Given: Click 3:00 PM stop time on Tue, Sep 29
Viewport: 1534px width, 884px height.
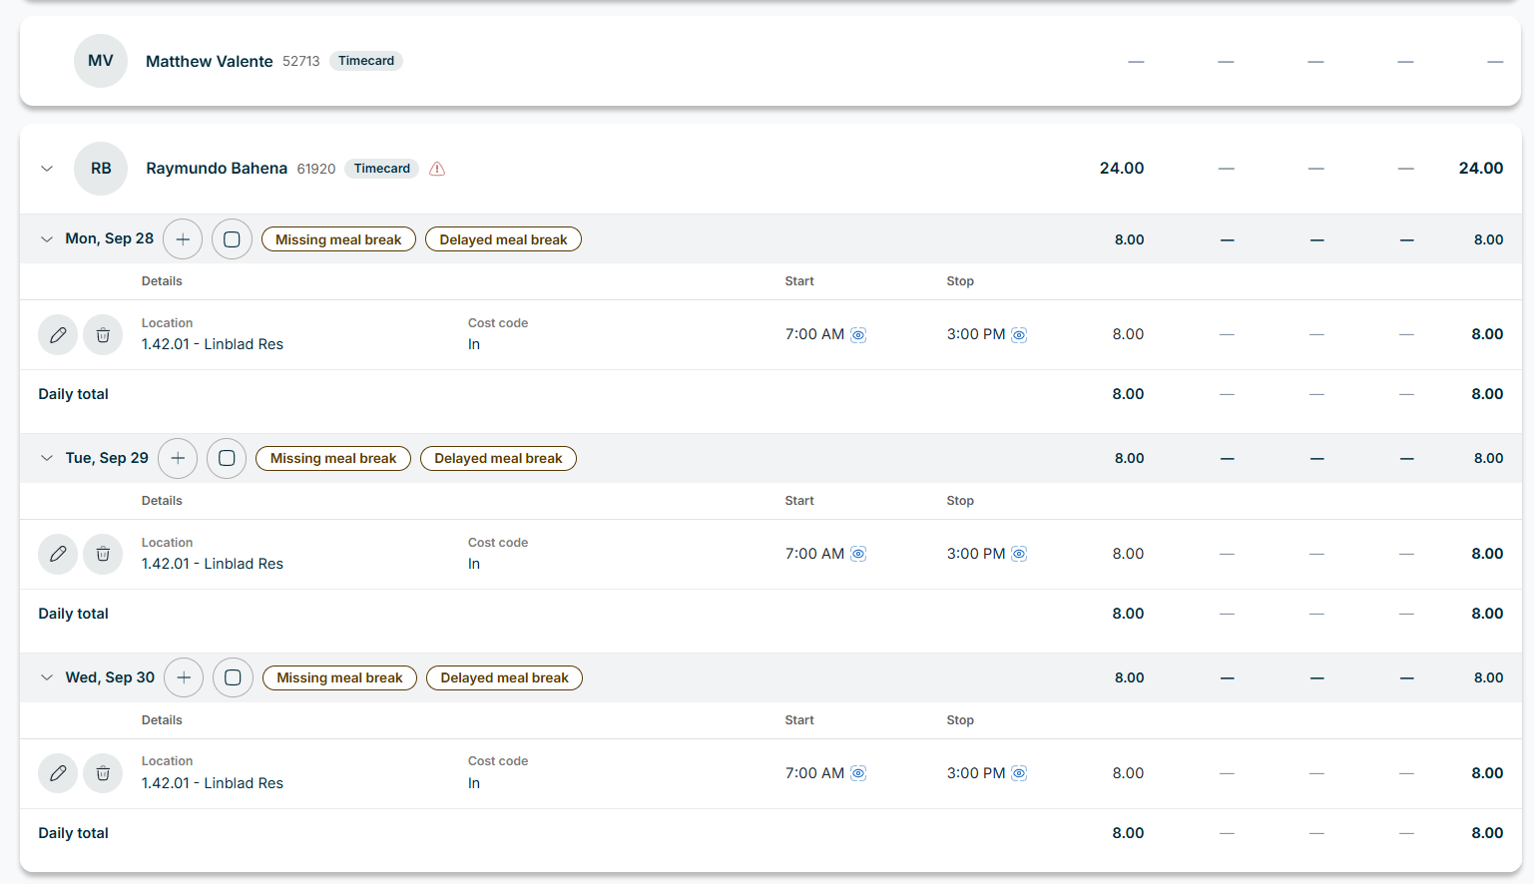Looking at the screenshot, I should pos(976,554).
